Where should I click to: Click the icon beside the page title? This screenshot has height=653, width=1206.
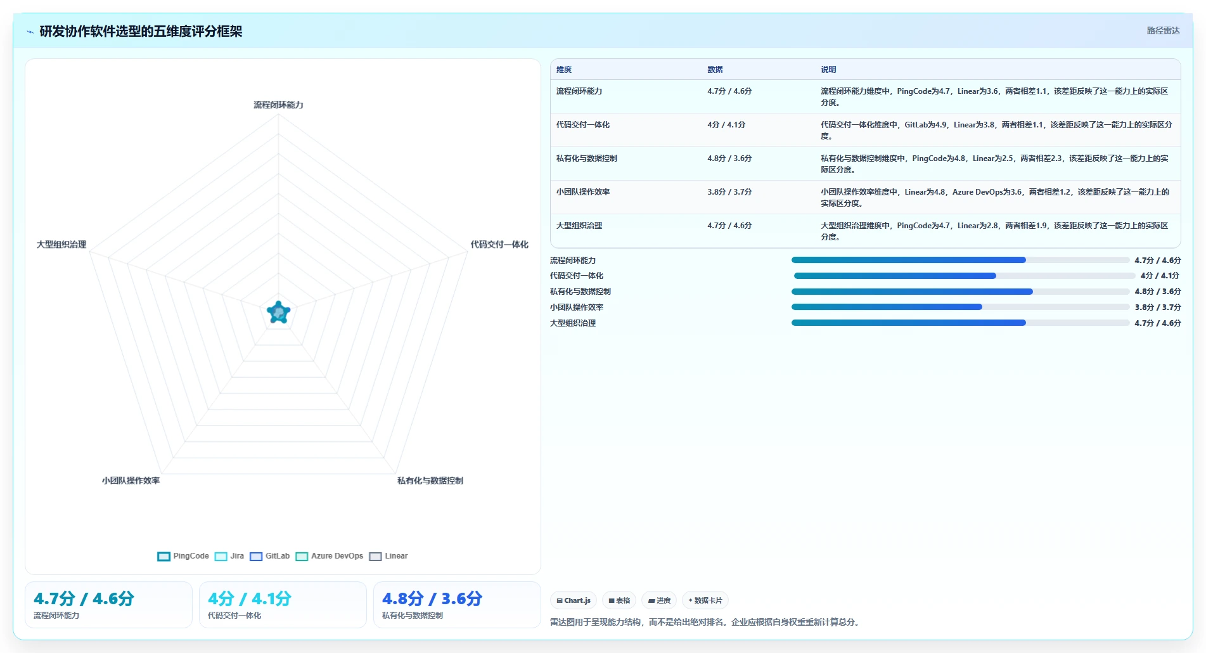click(x=30, y=32)
